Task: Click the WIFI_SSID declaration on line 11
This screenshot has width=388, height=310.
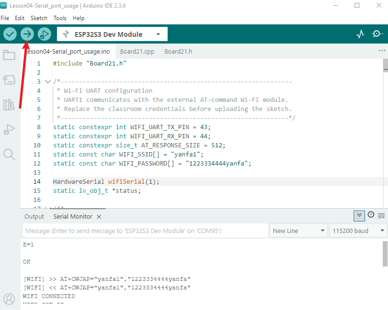Action: pyautogui.click(x=128, y=155)
